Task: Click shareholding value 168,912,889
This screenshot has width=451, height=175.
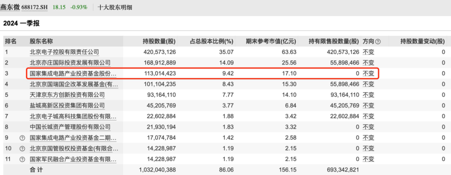Action: pyautogui.click(x=160, y=63)
